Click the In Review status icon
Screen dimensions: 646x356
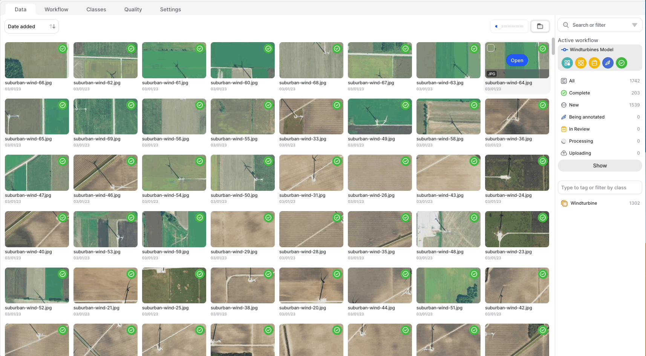coord(564,129)
